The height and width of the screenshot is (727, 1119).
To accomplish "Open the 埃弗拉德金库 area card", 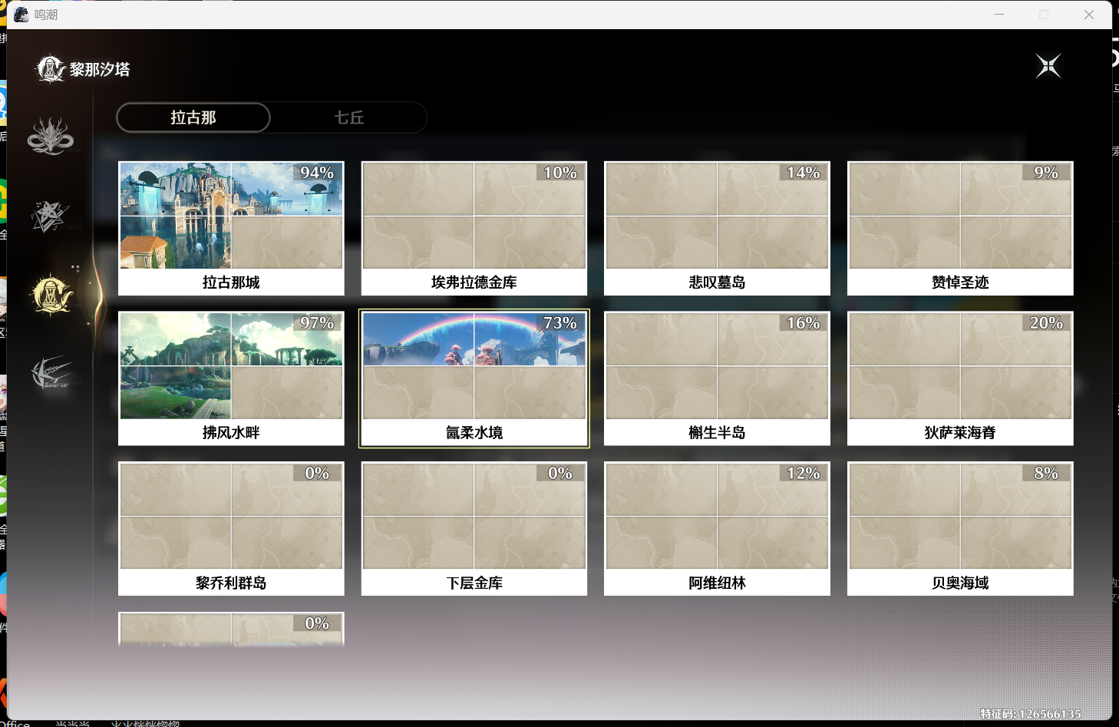I will click(x=474, y=228).
